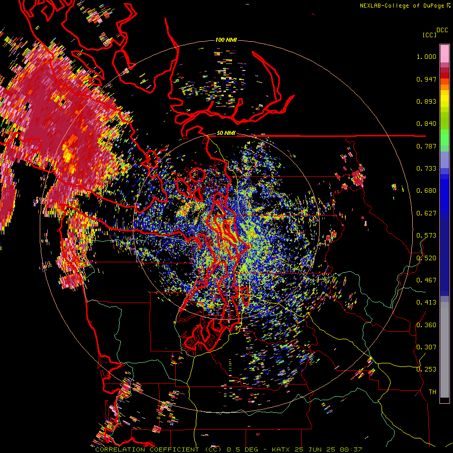Select the 0.893 color scale value
Screen dimensions: 453x453
click(x=426, y=101)
